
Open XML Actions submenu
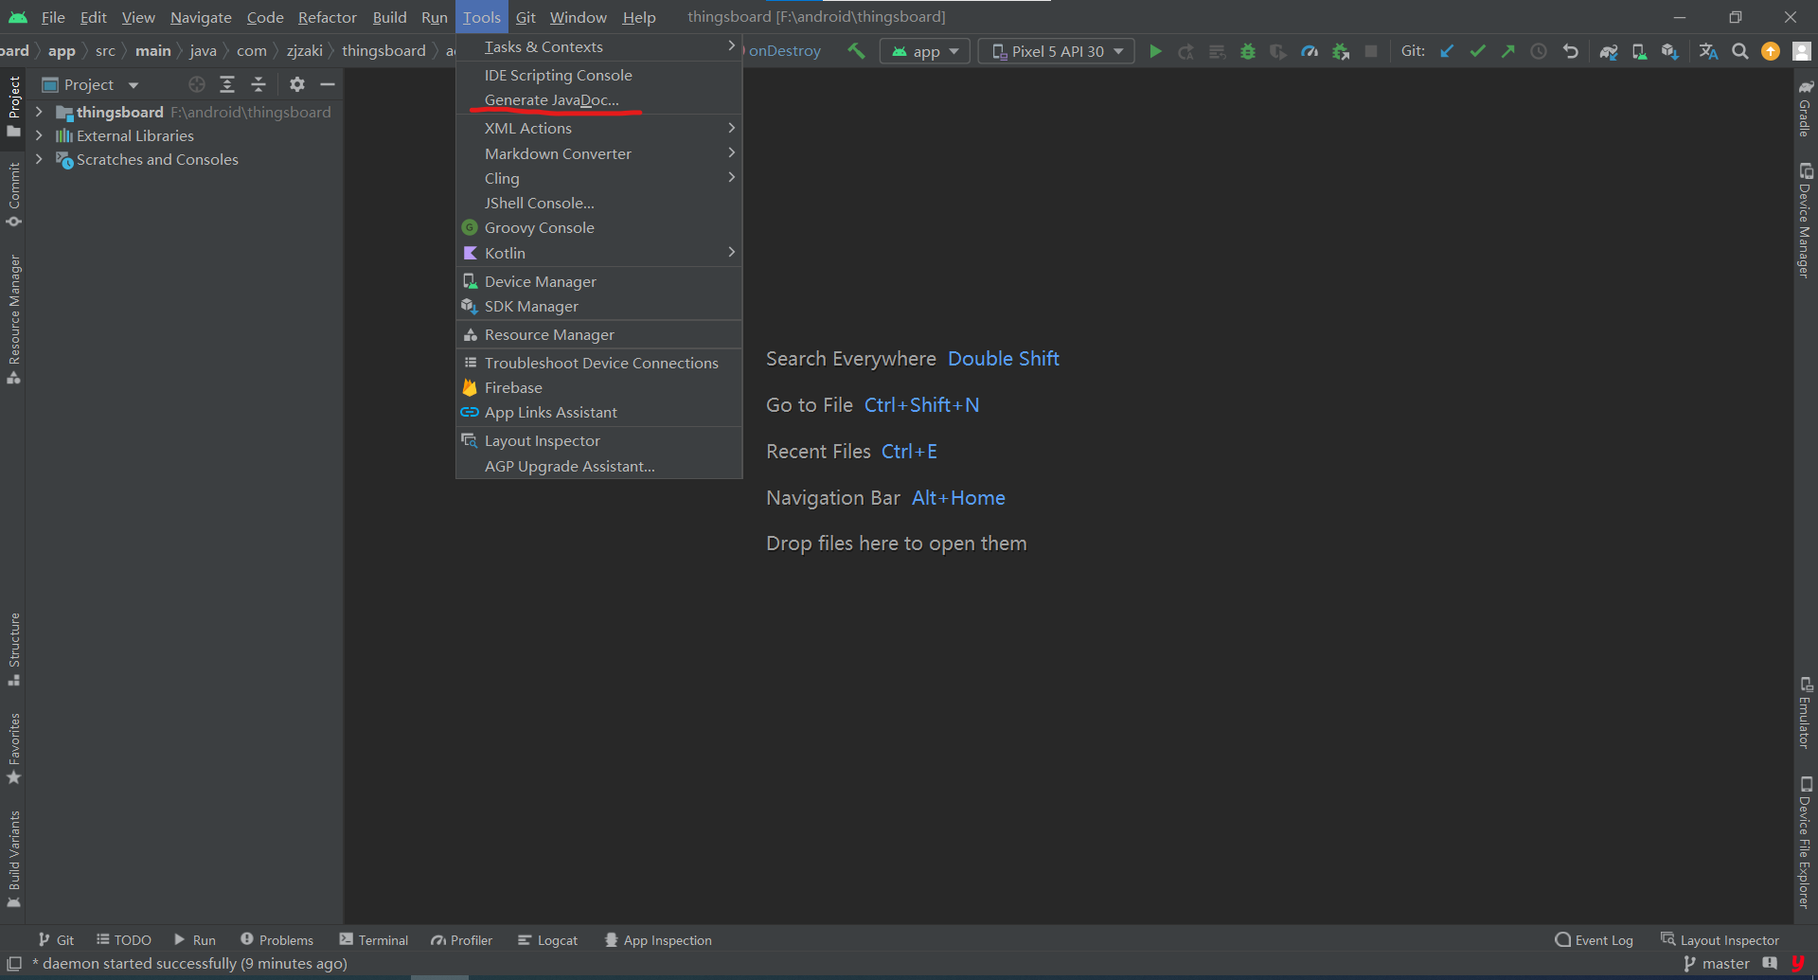(x=599, y=128)
